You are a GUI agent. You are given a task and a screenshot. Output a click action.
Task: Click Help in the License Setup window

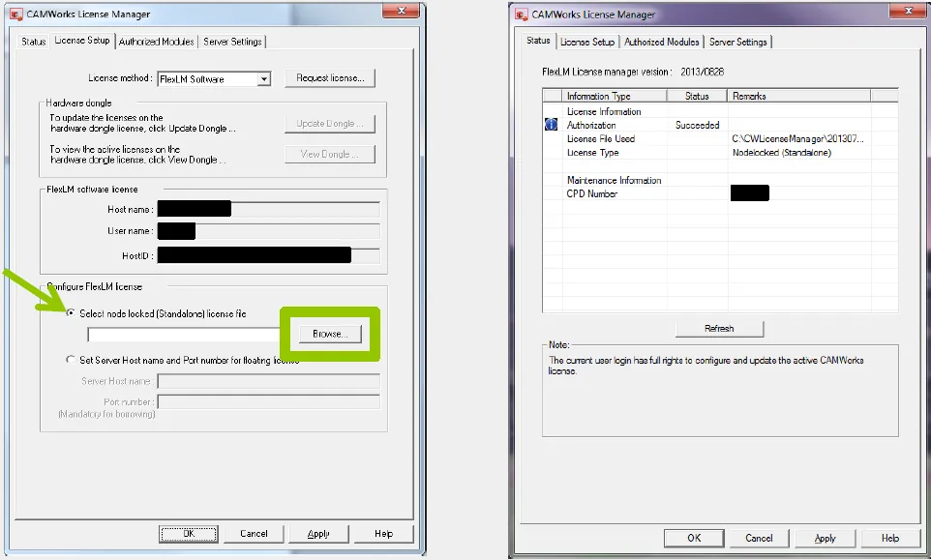[383, 534]
